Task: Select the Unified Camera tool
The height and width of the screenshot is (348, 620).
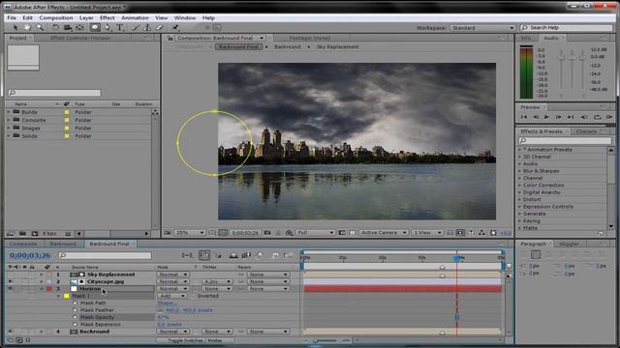Action: point(68,28)
